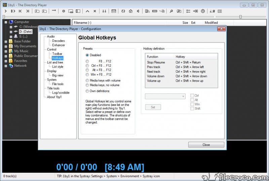Click the split panel layout icon
Image resolution: width=269 pixels, height=181 pixels.
click(114, 11)
